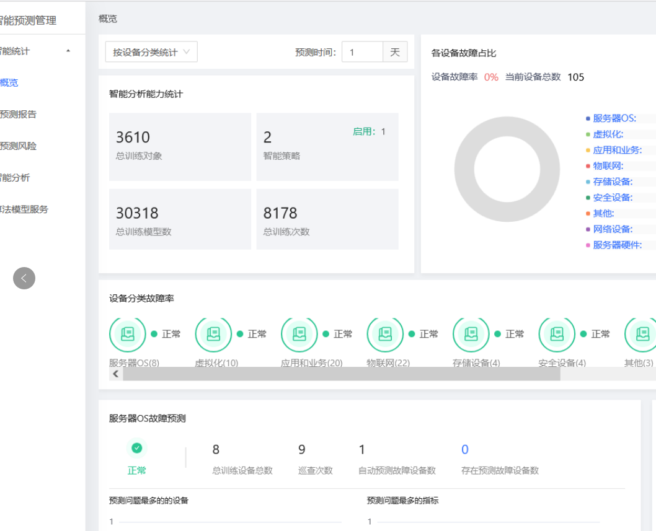656x531 pixels.
Task: Click the left arrow of the category scrollbar
Action: 116,374
